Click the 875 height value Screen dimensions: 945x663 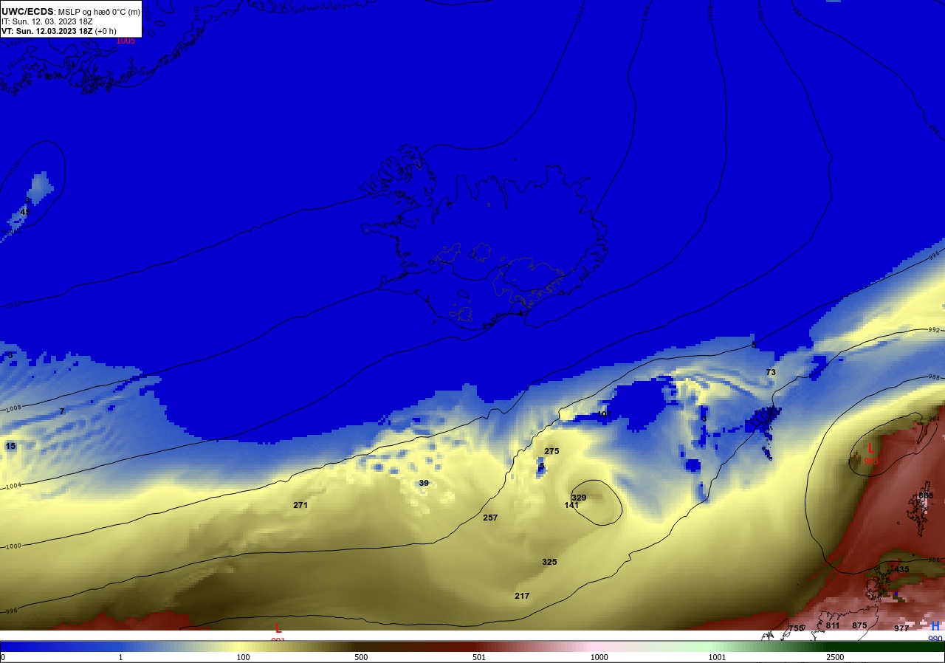coord(859,625)
